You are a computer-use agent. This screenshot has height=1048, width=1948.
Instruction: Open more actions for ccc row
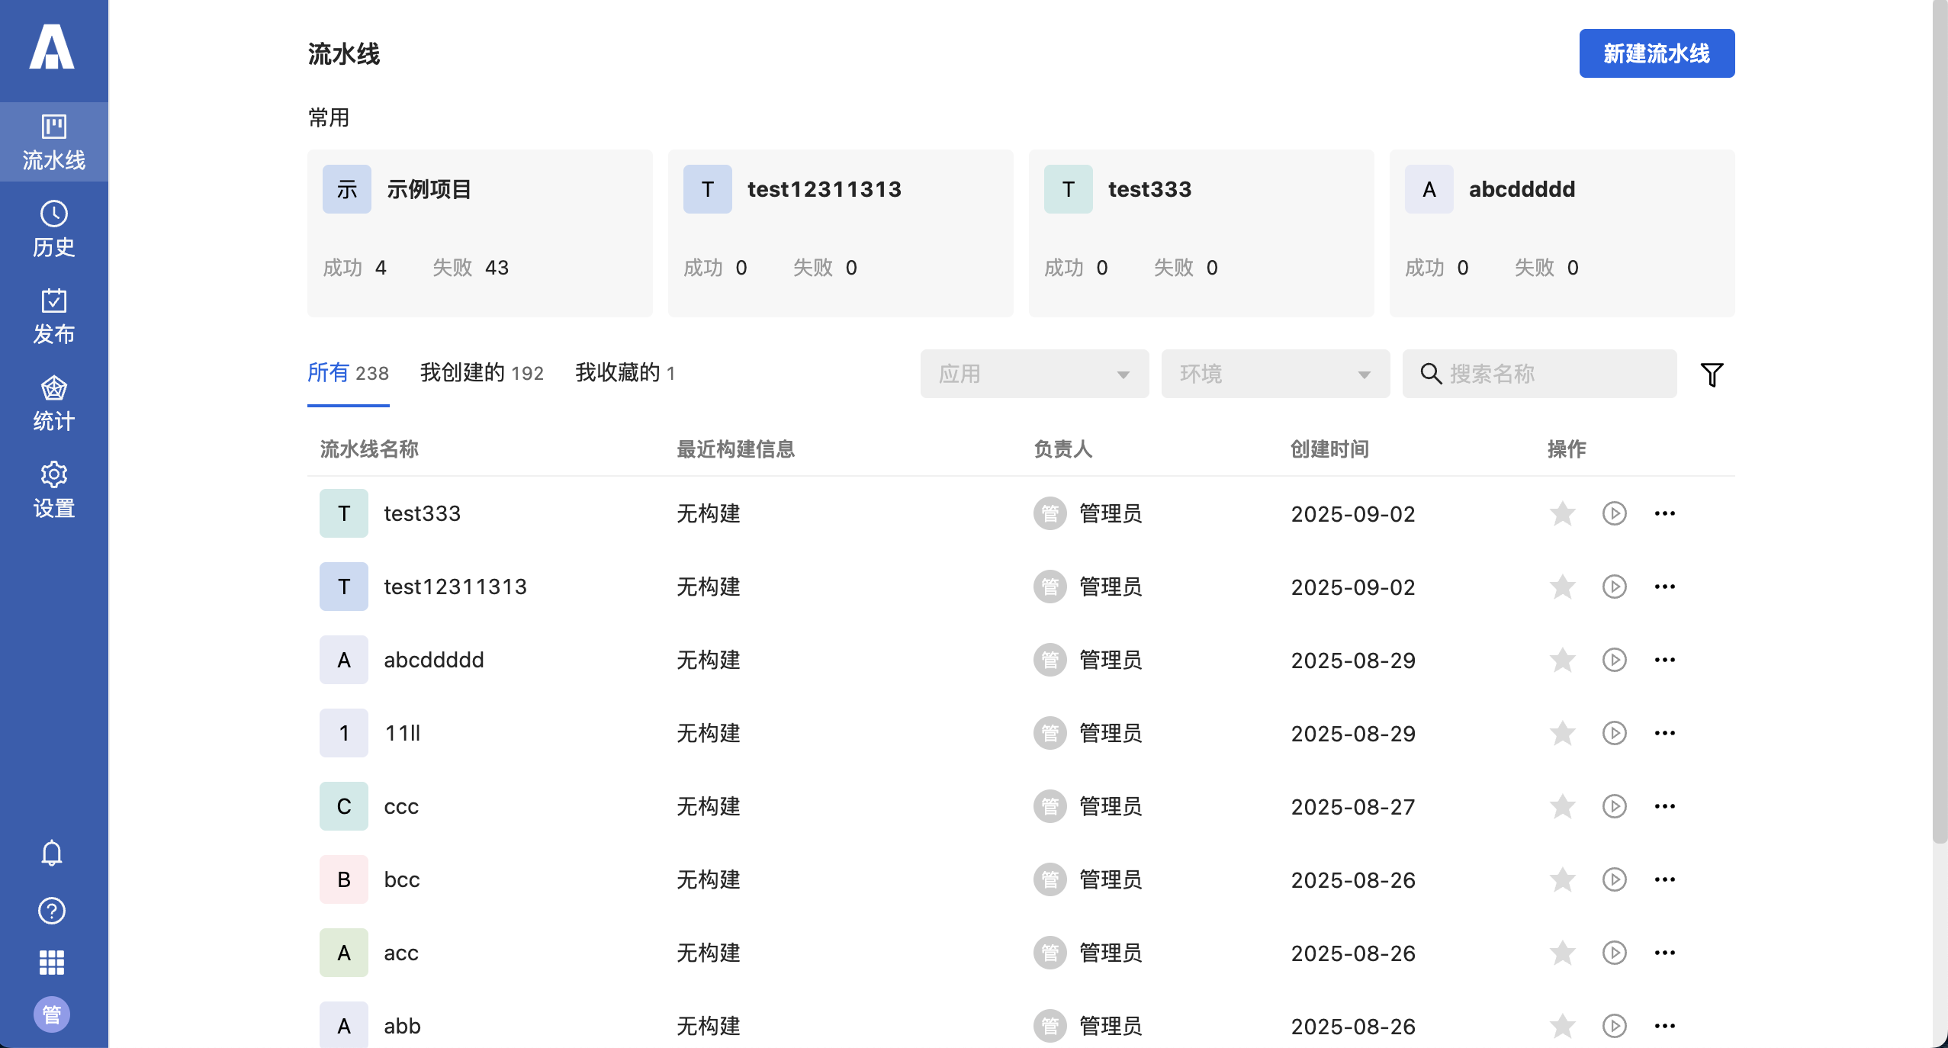tap(1664, 806)
